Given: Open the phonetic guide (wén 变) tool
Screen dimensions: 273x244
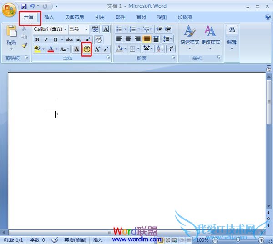Looking at the screenshot, I should [x=95, y=29].
